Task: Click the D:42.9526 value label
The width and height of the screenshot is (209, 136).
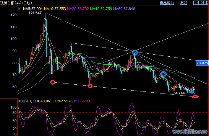Action: pyautogui.click(x=64, y=101)
